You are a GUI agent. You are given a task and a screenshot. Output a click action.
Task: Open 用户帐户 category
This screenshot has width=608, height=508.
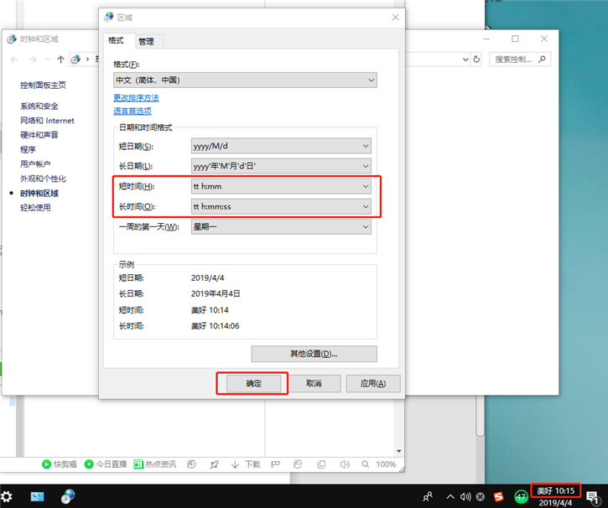pyautogui.click(x=35, y=164)
